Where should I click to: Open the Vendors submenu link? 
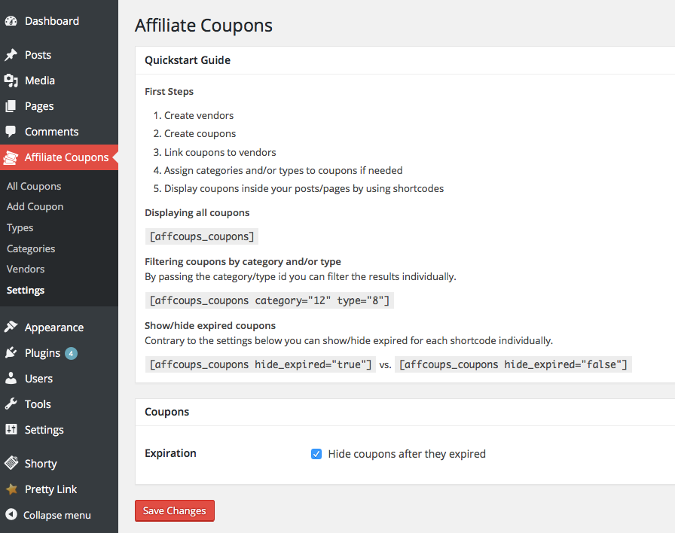pyautogui.click(x=26, y=269)
